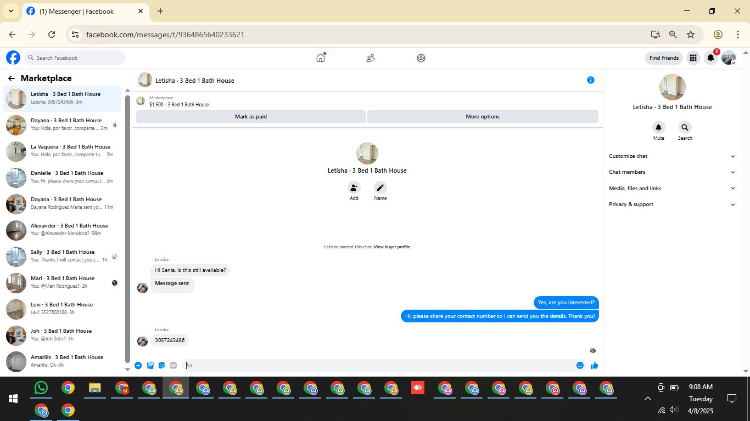Show hidden system tray icons
The height and width of the screenshot is (421, 750).
pyautogui.click(x=647, y=399)
